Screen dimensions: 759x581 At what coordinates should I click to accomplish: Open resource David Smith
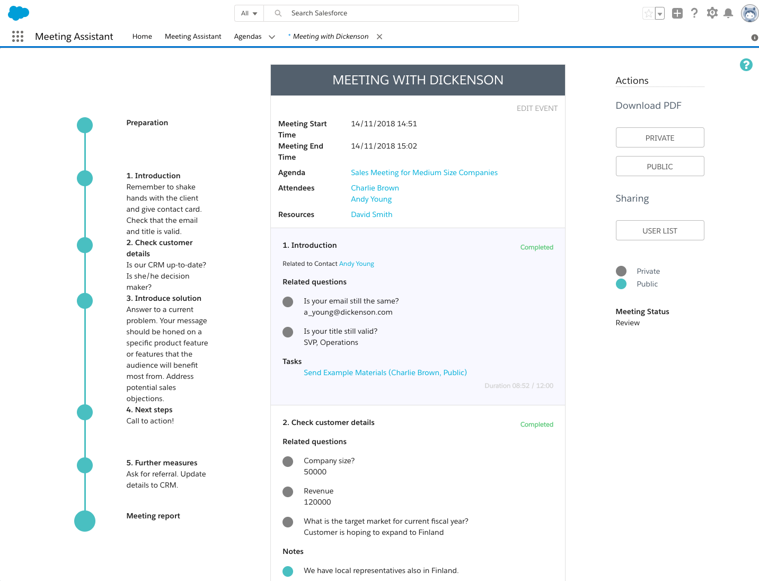[372, 214]
